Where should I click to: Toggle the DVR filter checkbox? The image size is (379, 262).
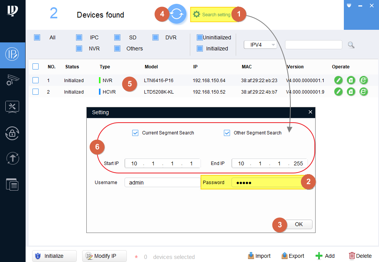click(155, 37)
